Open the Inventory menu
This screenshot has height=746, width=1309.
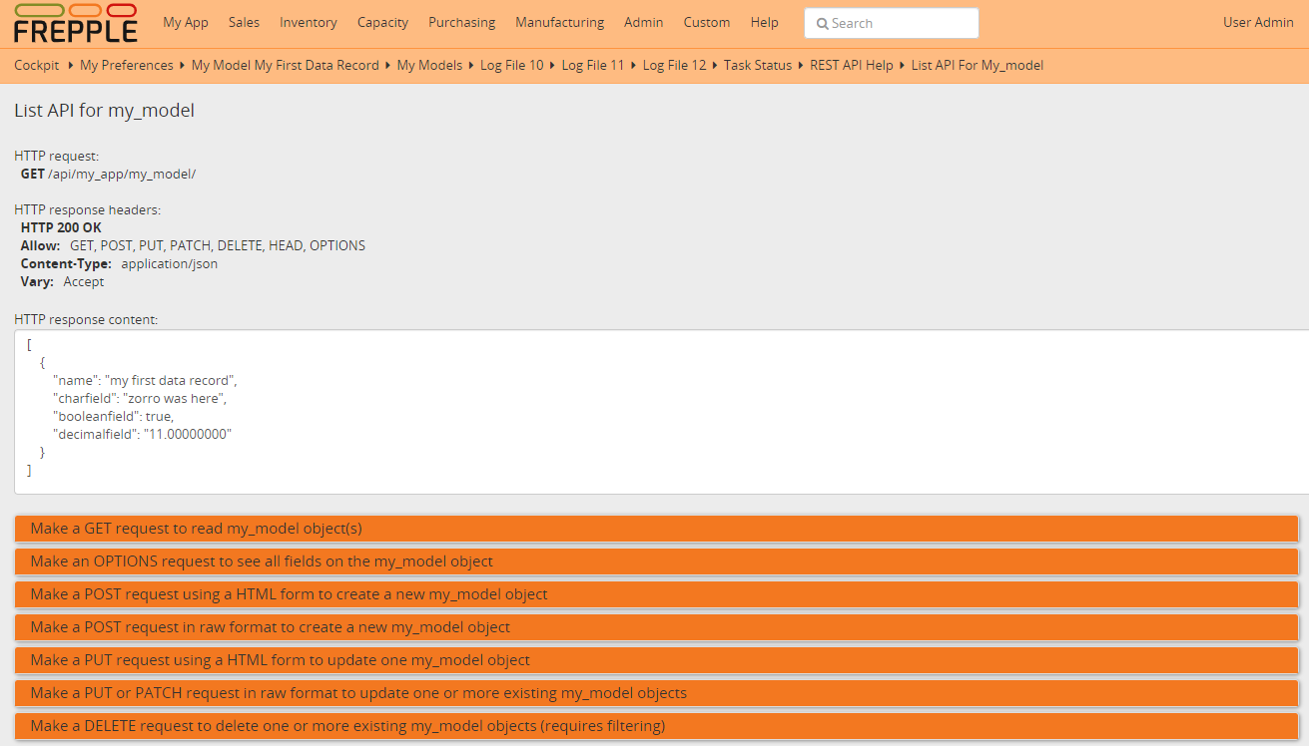click(308, 22)
